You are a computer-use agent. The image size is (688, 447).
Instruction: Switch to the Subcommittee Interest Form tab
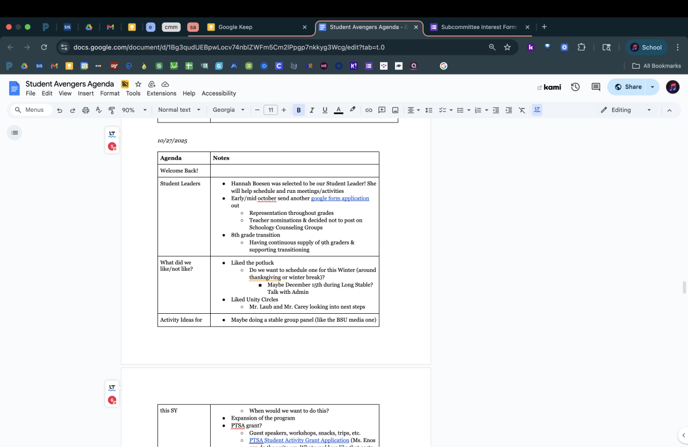[478, 27]
